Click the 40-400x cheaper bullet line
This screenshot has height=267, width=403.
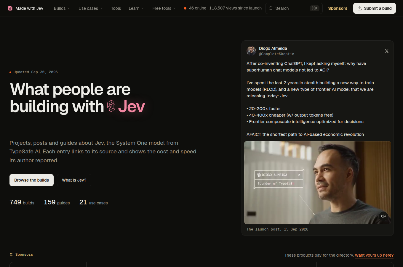point(290,115)
